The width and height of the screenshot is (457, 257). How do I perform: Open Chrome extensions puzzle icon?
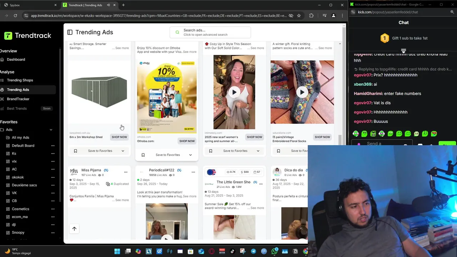[311, 16]
